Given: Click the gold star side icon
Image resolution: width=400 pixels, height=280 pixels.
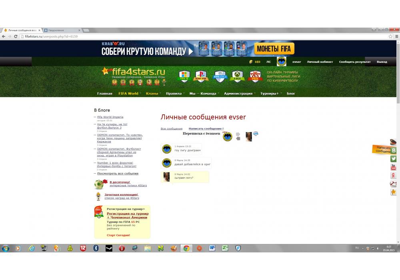Looking at the screenshot, I should tap(393, 192).
